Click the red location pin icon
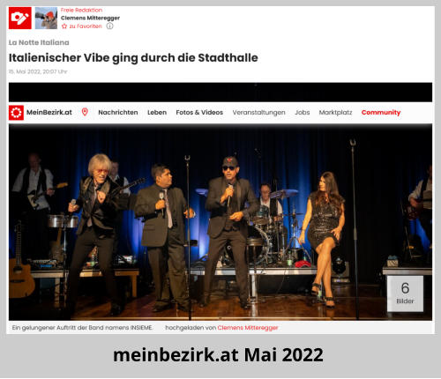 pos(85,112)
